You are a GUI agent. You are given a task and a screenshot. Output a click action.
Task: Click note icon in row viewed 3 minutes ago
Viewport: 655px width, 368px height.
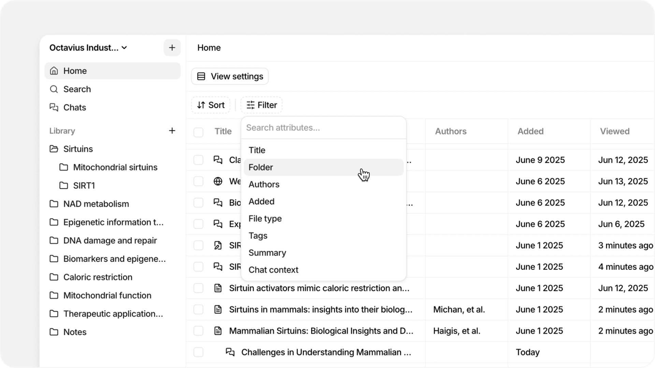pyautogui.click(x=218, y=245)
